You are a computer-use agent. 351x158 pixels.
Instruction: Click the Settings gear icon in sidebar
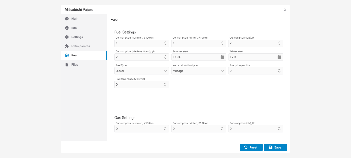coord(67,37)
